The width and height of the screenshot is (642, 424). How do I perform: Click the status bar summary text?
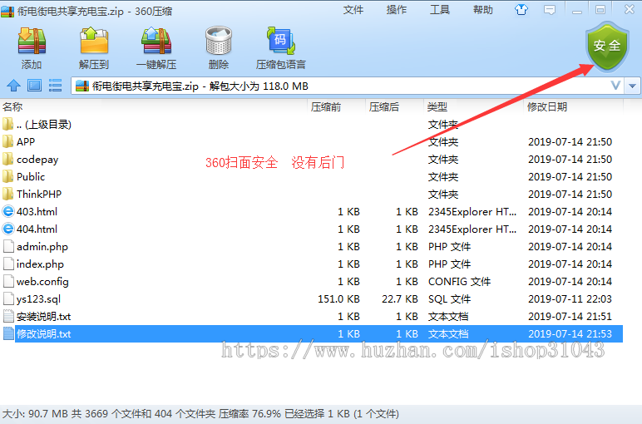tap(200, 414)
